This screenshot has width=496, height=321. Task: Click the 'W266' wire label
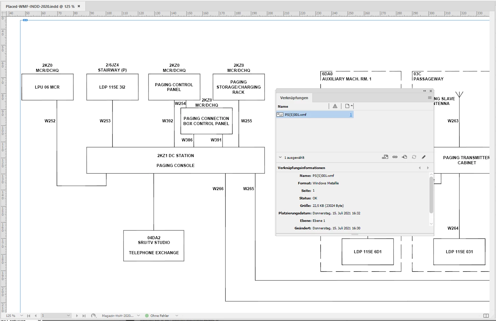[218, 189]
